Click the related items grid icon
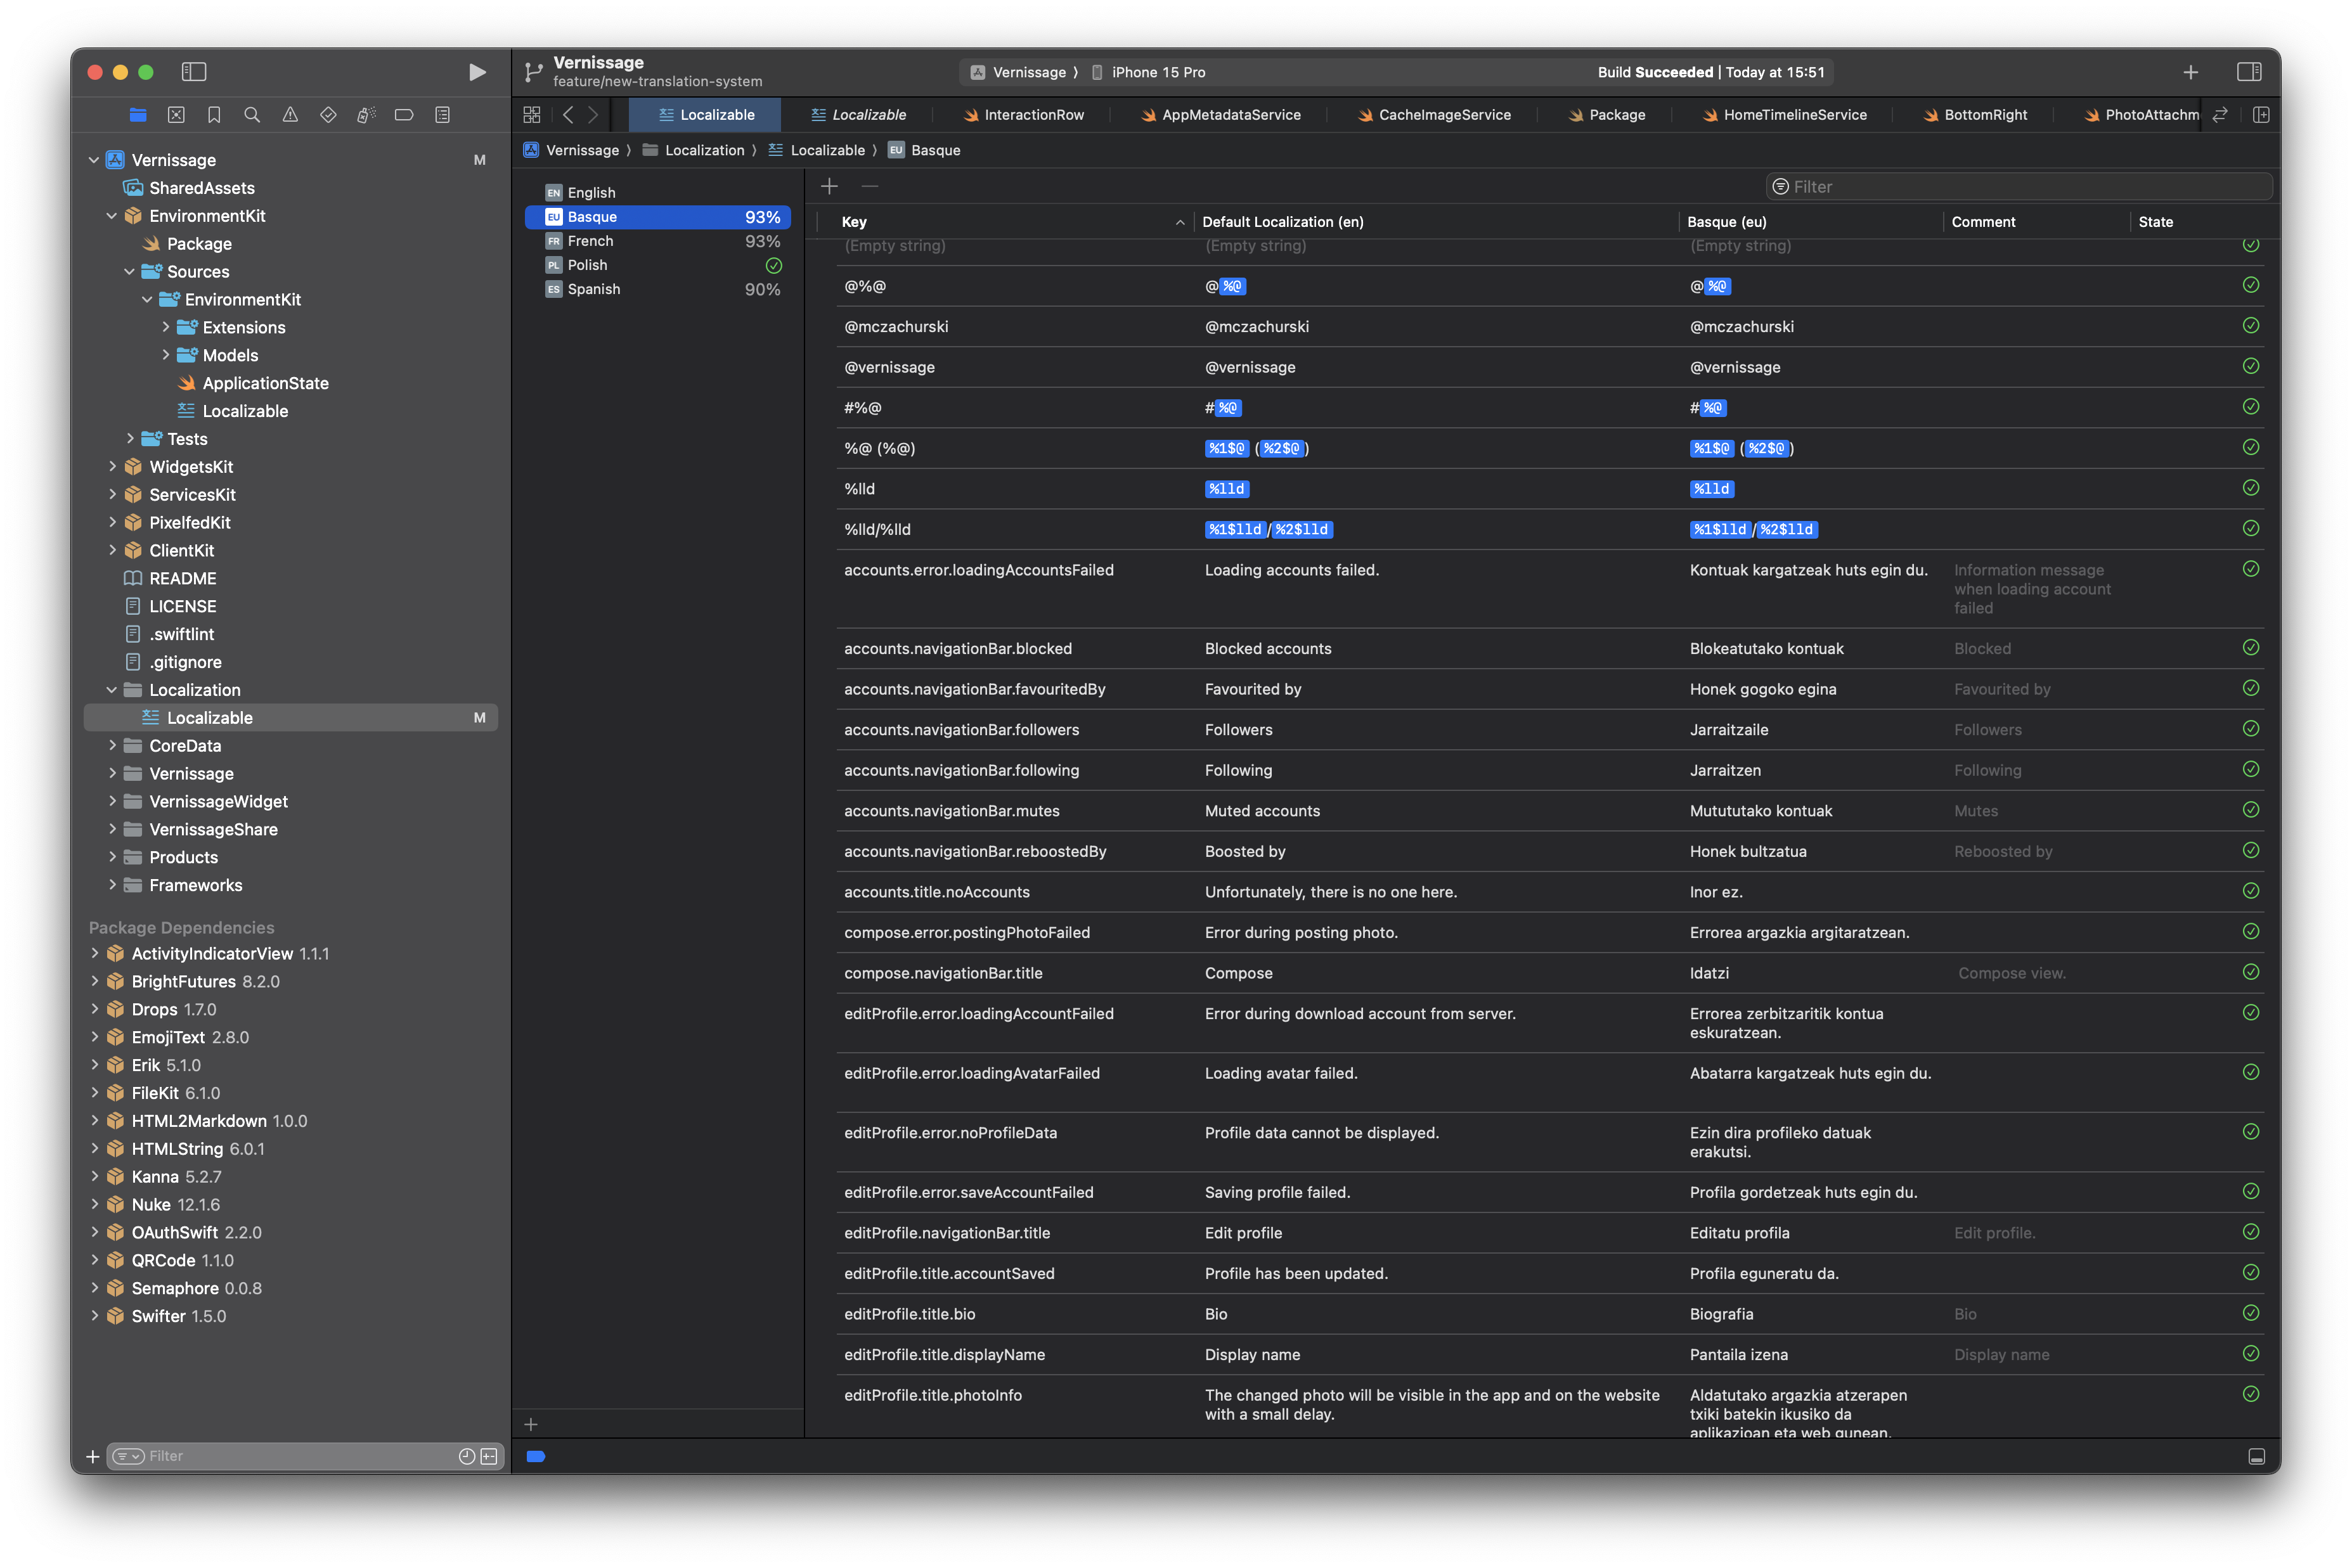This screenshot has width=2352, height=1568. pos(532,115)
